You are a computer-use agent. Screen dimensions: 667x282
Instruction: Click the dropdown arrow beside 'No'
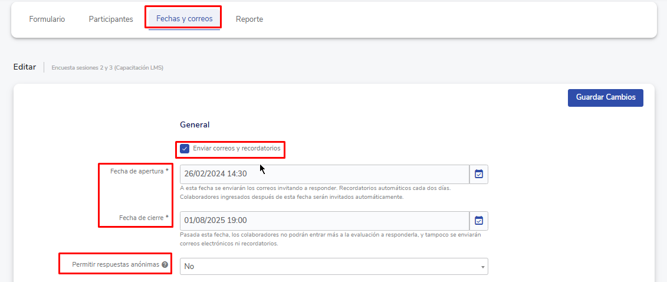[x=483, y=267]
